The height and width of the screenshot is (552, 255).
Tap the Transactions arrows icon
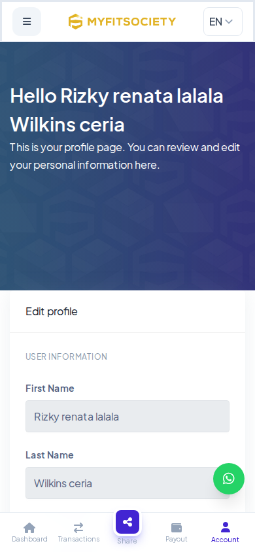[x=78, y=528]
